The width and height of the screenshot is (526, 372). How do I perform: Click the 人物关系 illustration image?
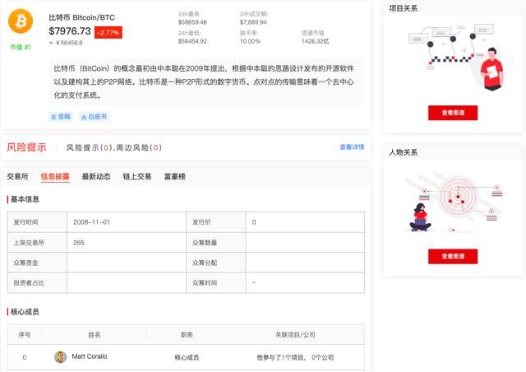(453, 202)
